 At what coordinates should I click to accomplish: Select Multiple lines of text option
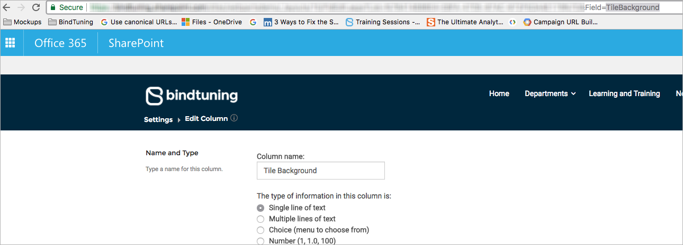(260, 219)
